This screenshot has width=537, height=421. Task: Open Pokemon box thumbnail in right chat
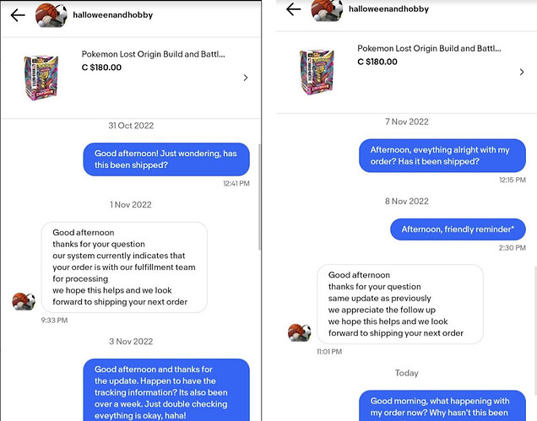pyautogui.click(x=317, y=72)
